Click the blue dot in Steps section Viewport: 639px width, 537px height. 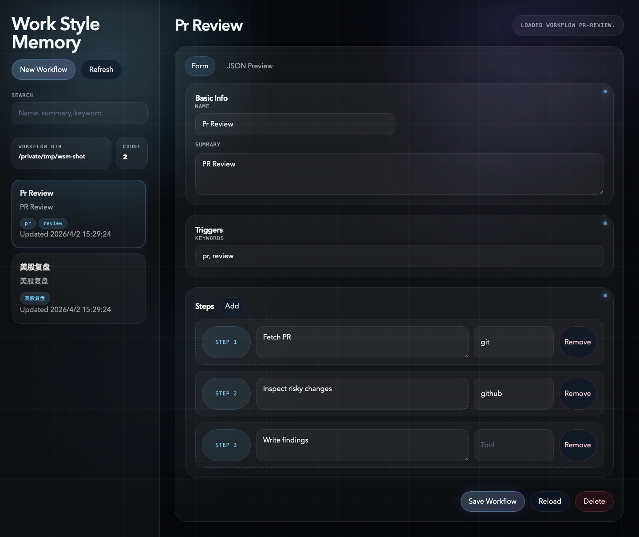click(x=605, y=296)
